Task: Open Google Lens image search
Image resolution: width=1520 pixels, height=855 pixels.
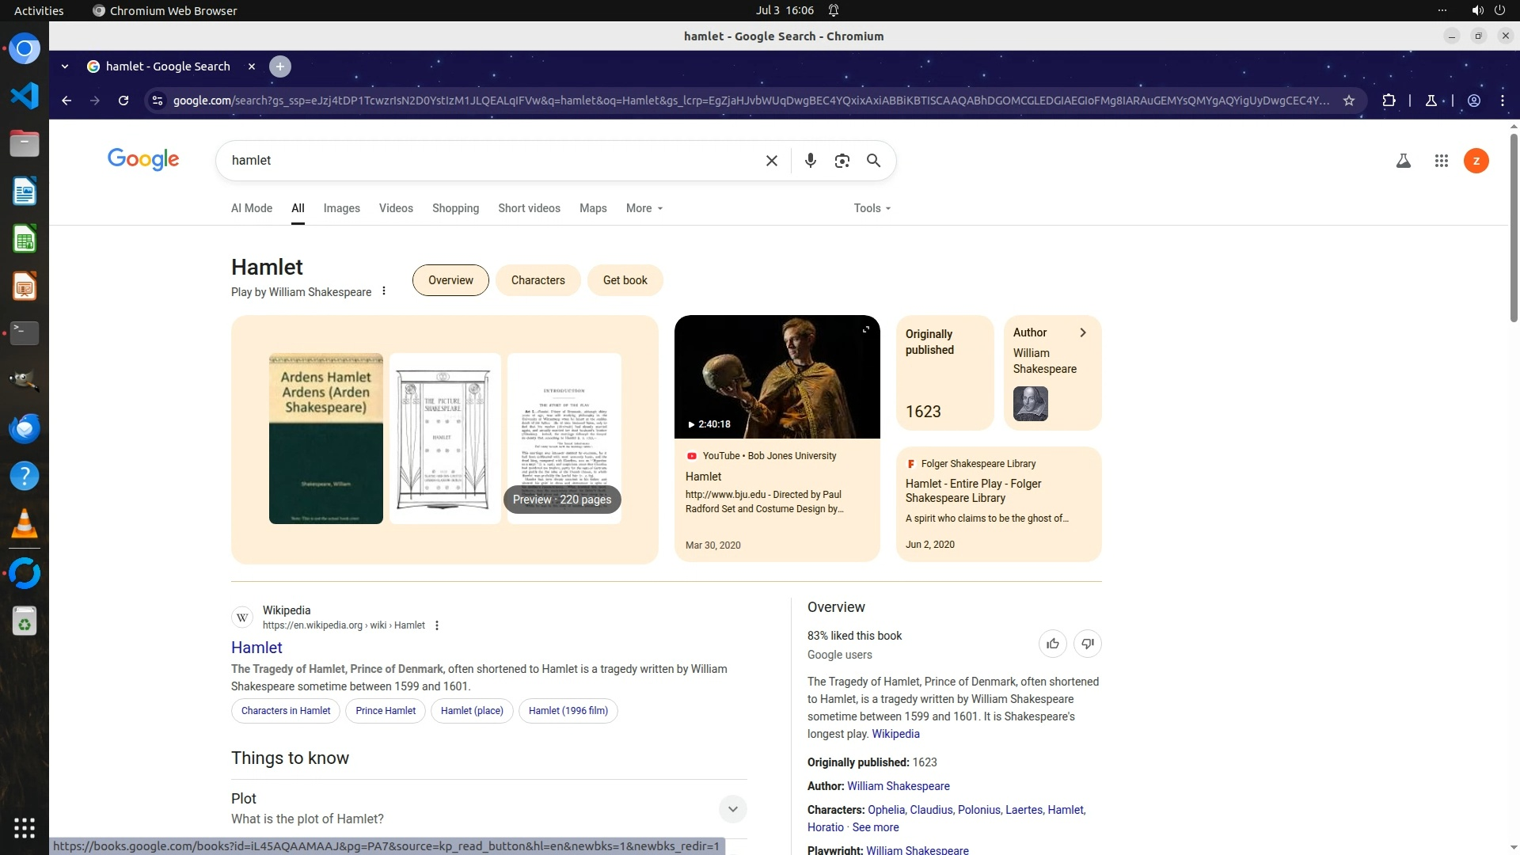Action: [x=842, y=161]
